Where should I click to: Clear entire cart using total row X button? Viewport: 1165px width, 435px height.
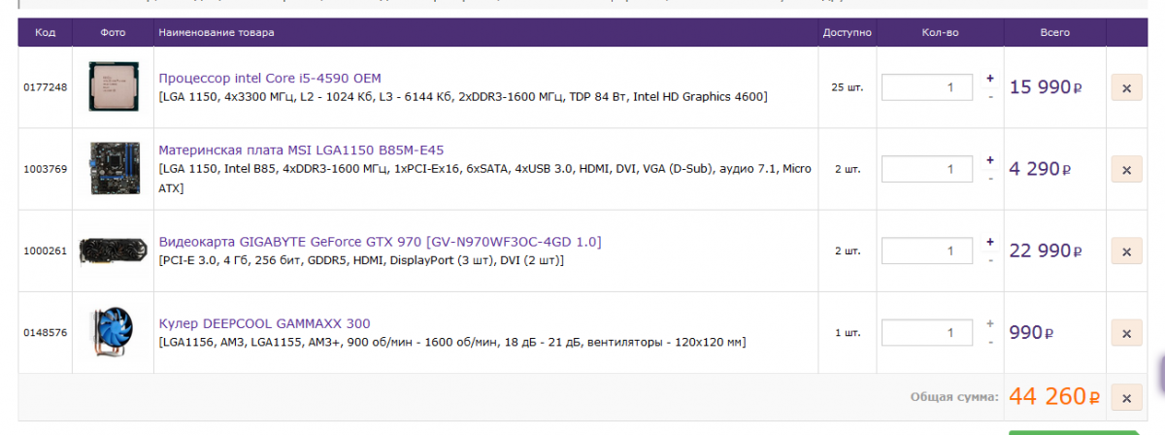coord(1126,398)
